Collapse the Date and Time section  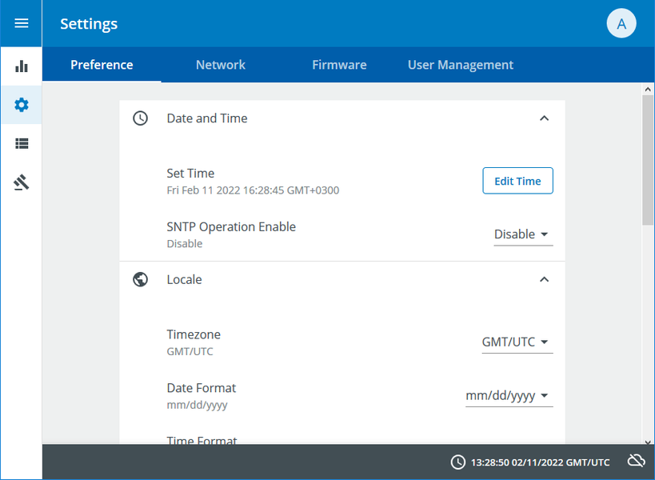coord(544,118)
